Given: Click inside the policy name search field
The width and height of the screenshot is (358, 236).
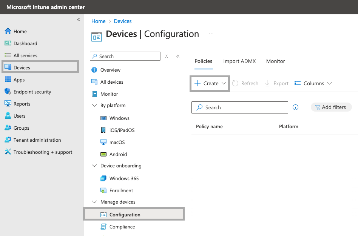Looking at the screenshot, I should tap(239, 107).
